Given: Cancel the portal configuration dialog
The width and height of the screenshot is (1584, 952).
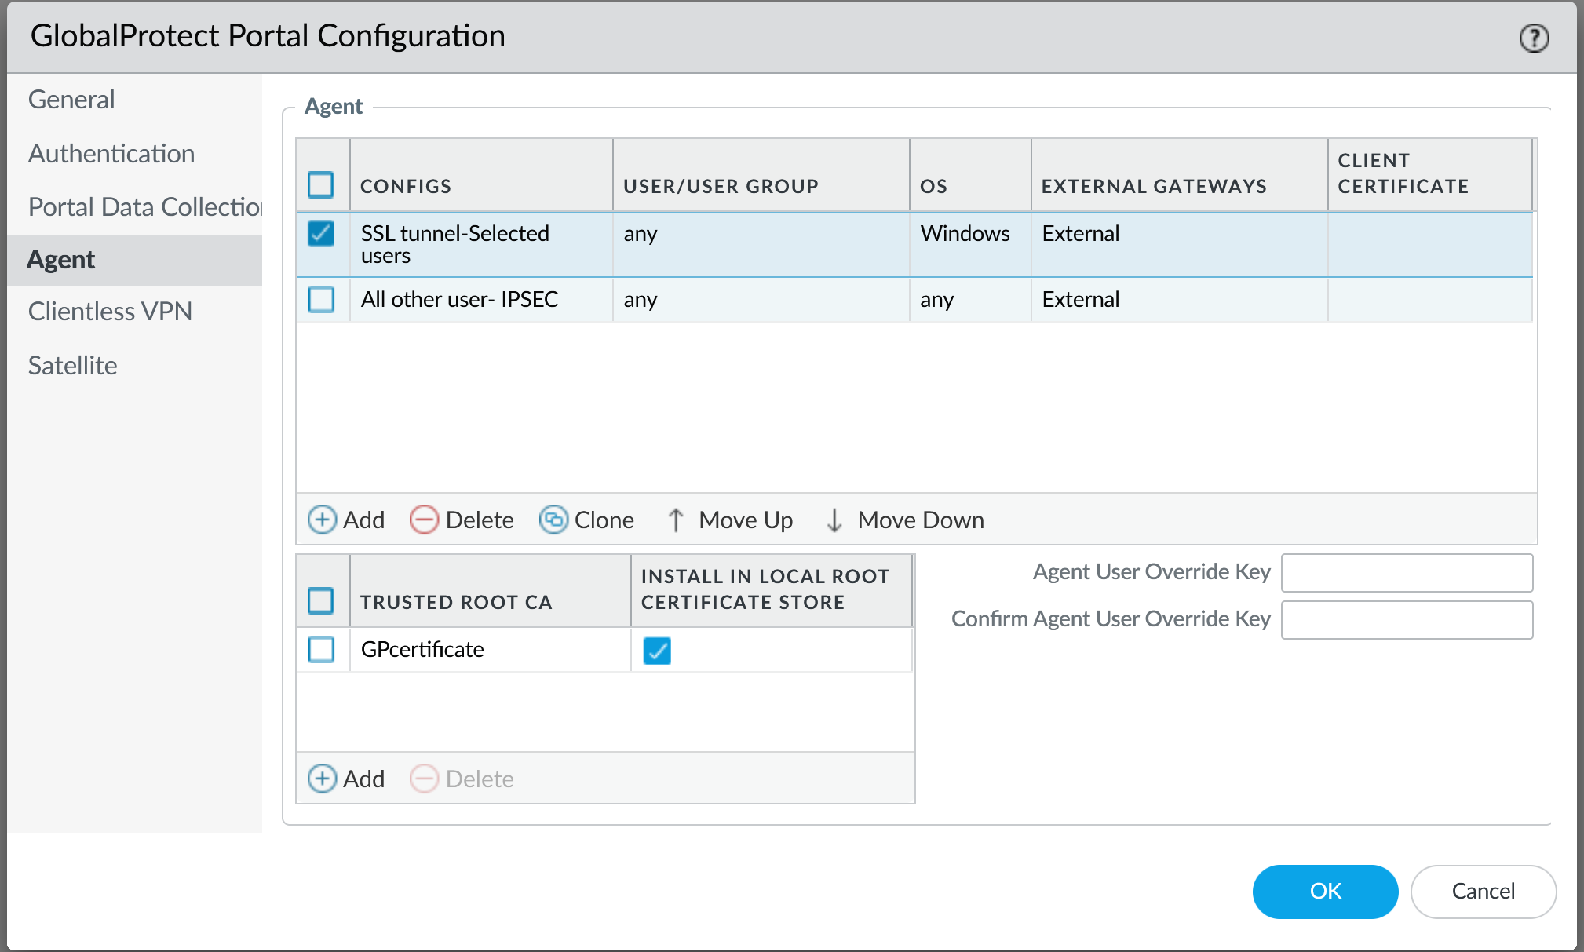Looking at the screenshot, I should pyautogui.click(x=1483, y=891).
